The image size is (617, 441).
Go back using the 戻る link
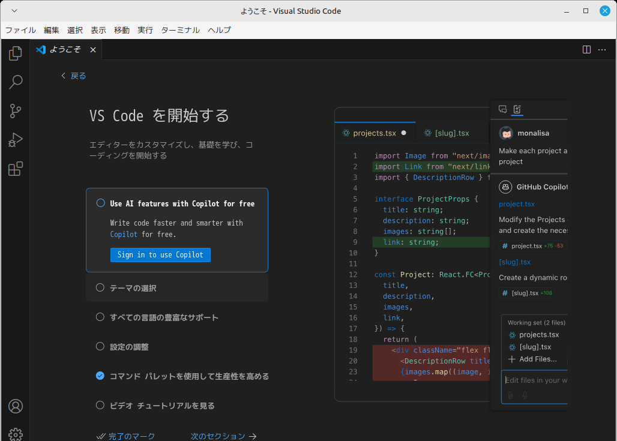[x=74, y=76]
